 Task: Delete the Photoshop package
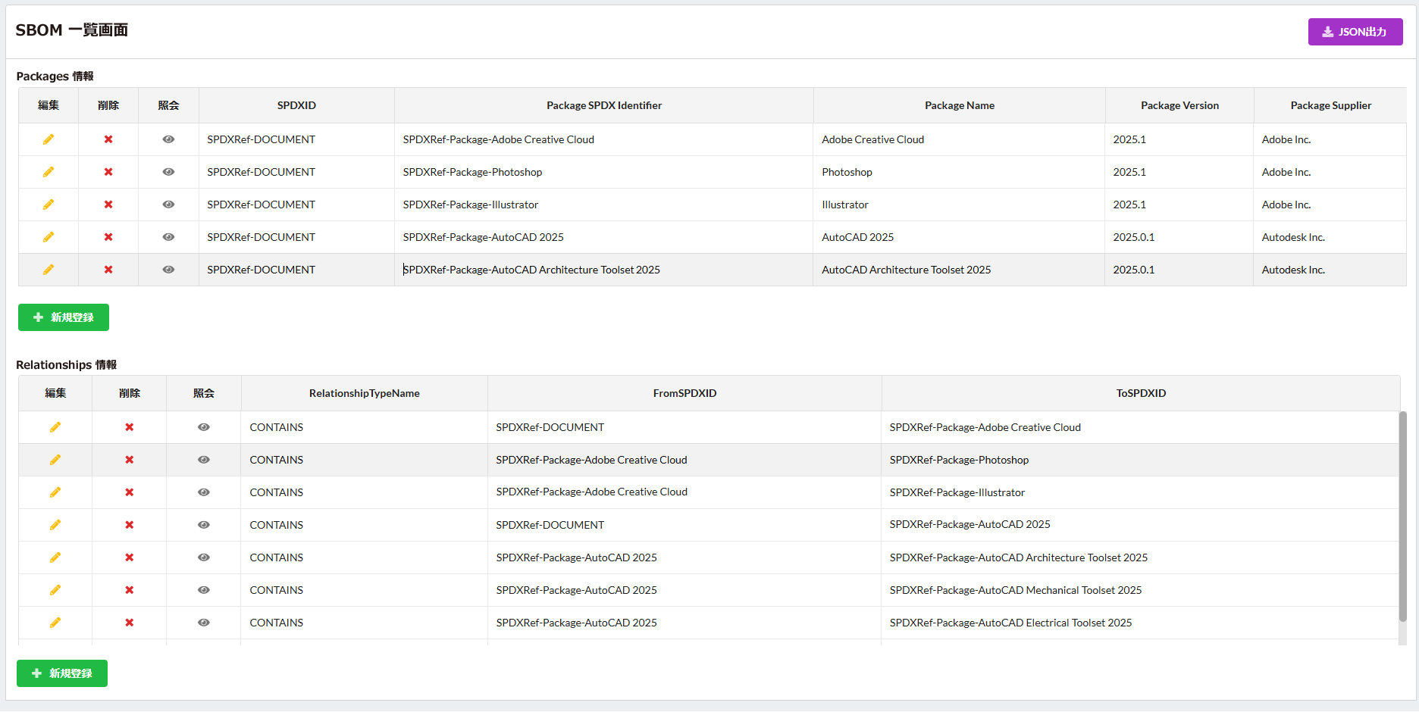(x=108, y=172)
